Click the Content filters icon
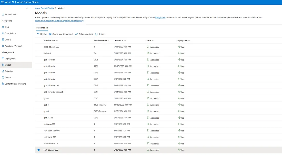 [x=3, y=84]
